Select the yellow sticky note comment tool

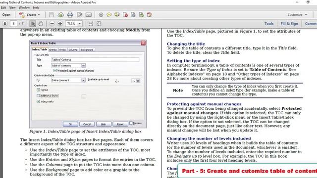tap(109, 15)
